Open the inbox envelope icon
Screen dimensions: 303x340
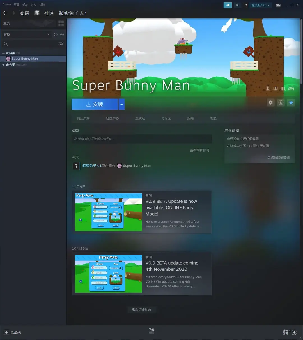237,5
